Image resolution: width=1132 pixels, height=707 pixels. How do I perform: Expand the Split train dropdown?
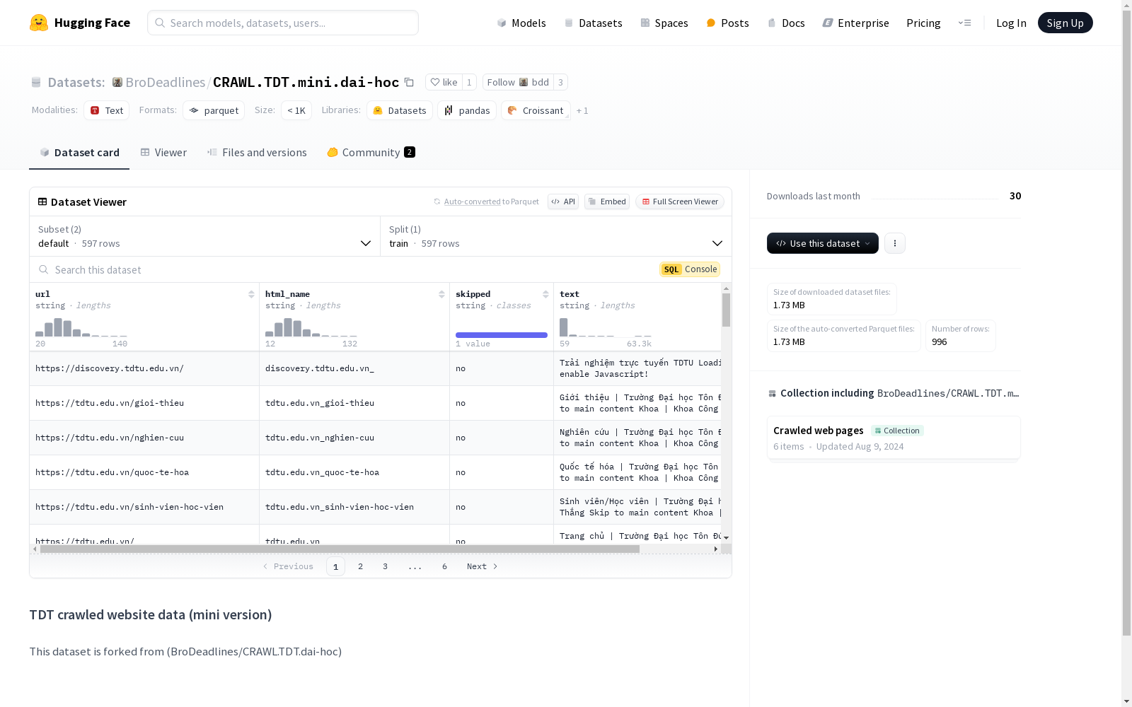[x=556, y=236]
